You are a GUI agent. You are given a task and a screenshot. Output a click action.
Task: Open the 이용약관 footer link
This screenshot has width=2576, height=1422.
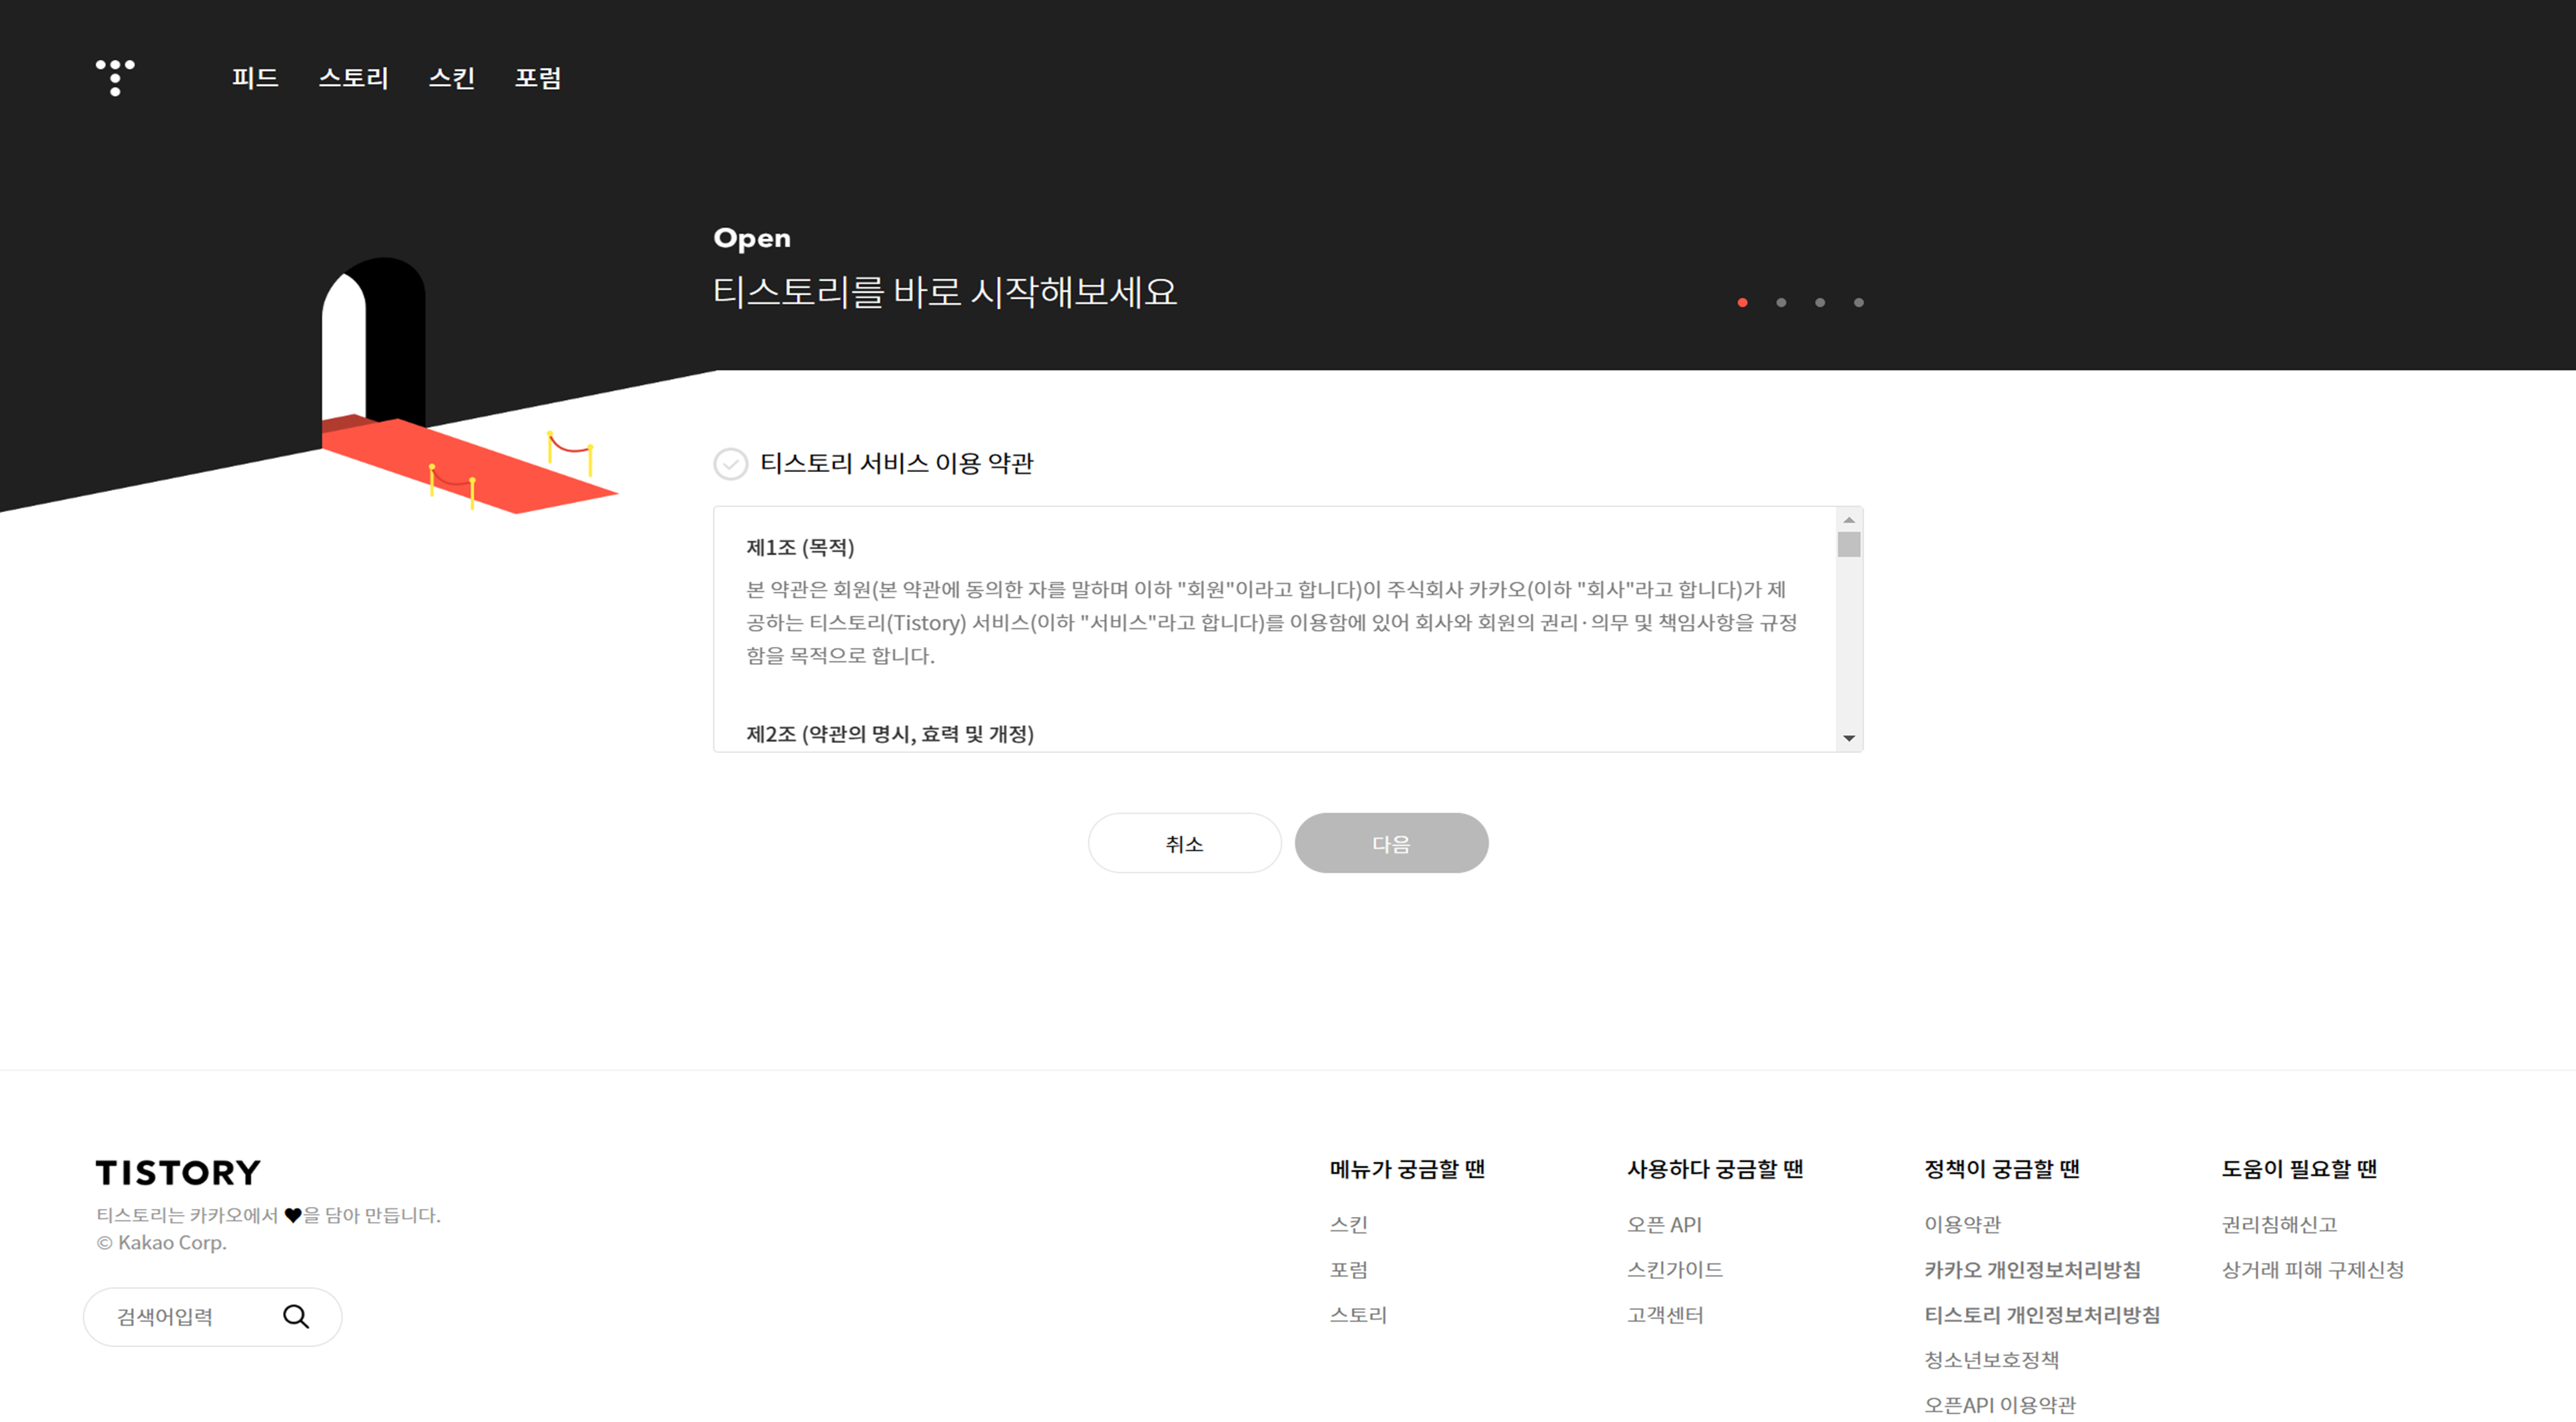click(1963, 1224)
